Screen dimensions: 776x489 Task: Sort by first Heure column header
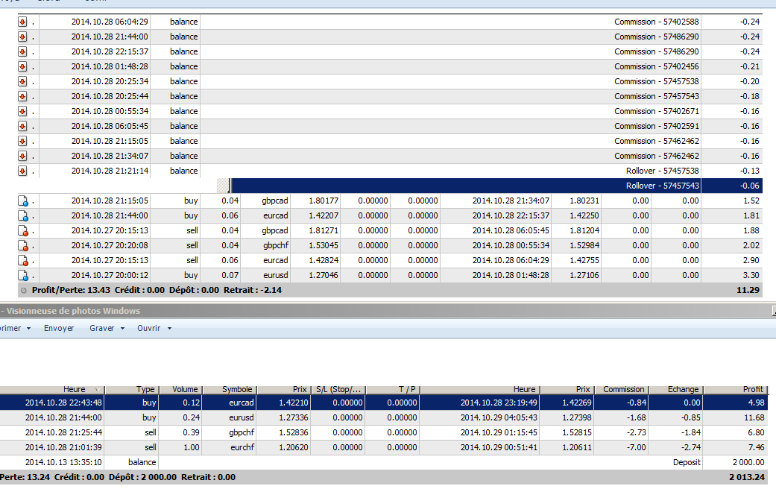(x=74, y=389)
